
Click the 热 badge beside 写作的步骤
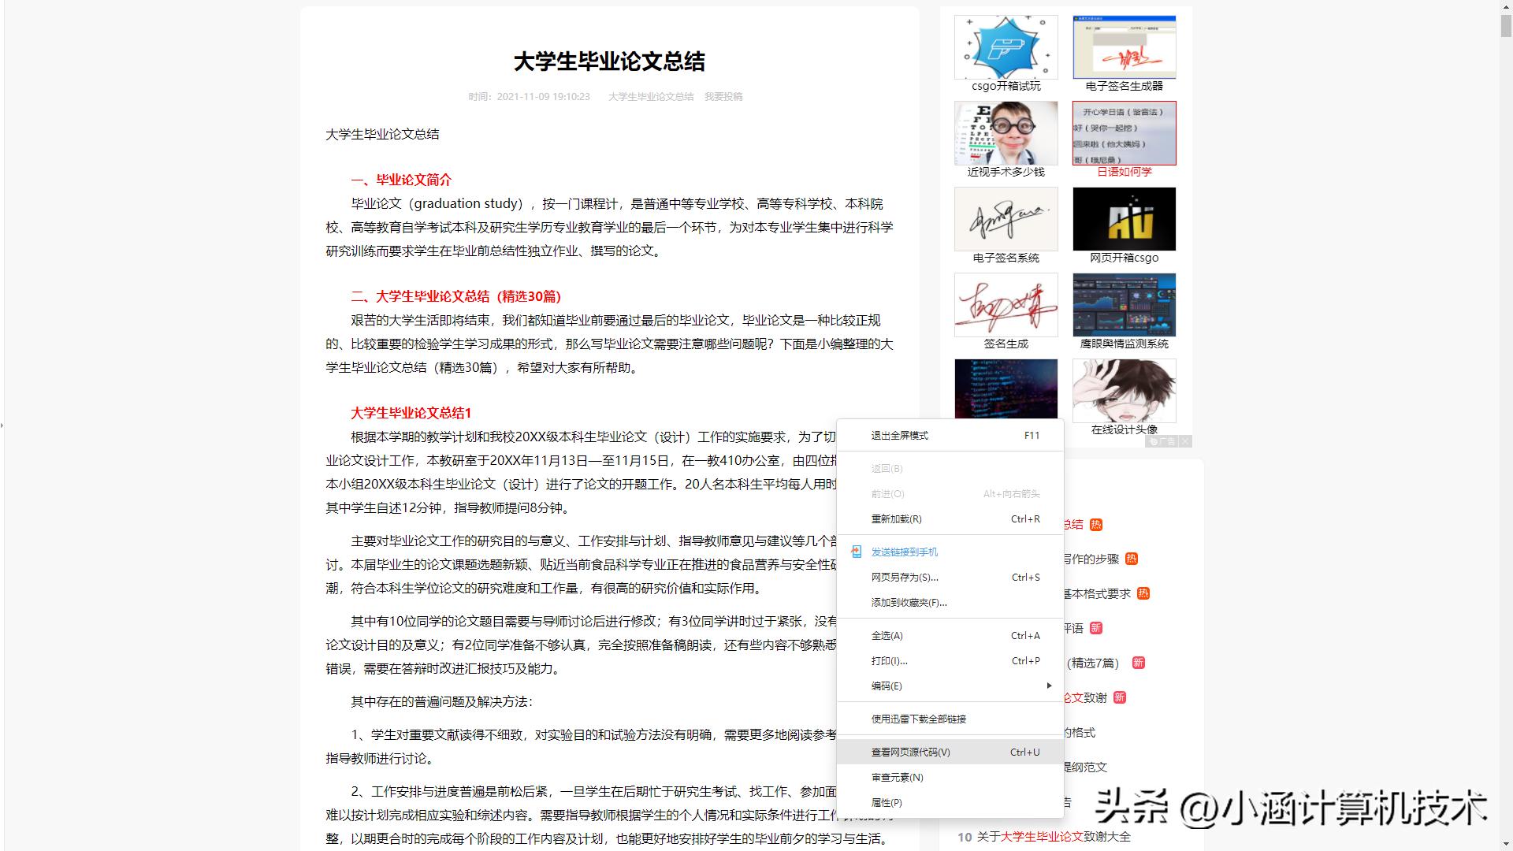point(1132,558)
